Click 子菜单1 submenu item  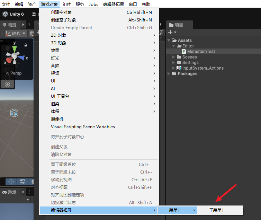[x=220, y=210]
